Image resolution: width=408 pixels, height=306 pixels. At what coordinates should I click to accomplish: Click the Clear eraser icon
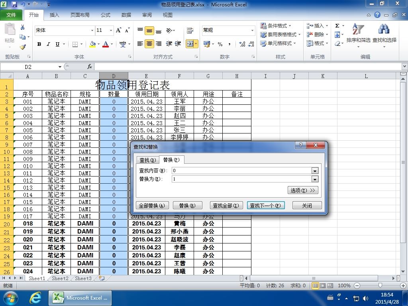click(x=337, y=43)
